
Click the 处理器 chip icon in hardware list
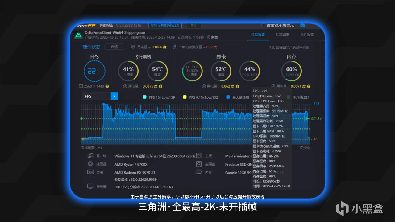pos(90,164)
